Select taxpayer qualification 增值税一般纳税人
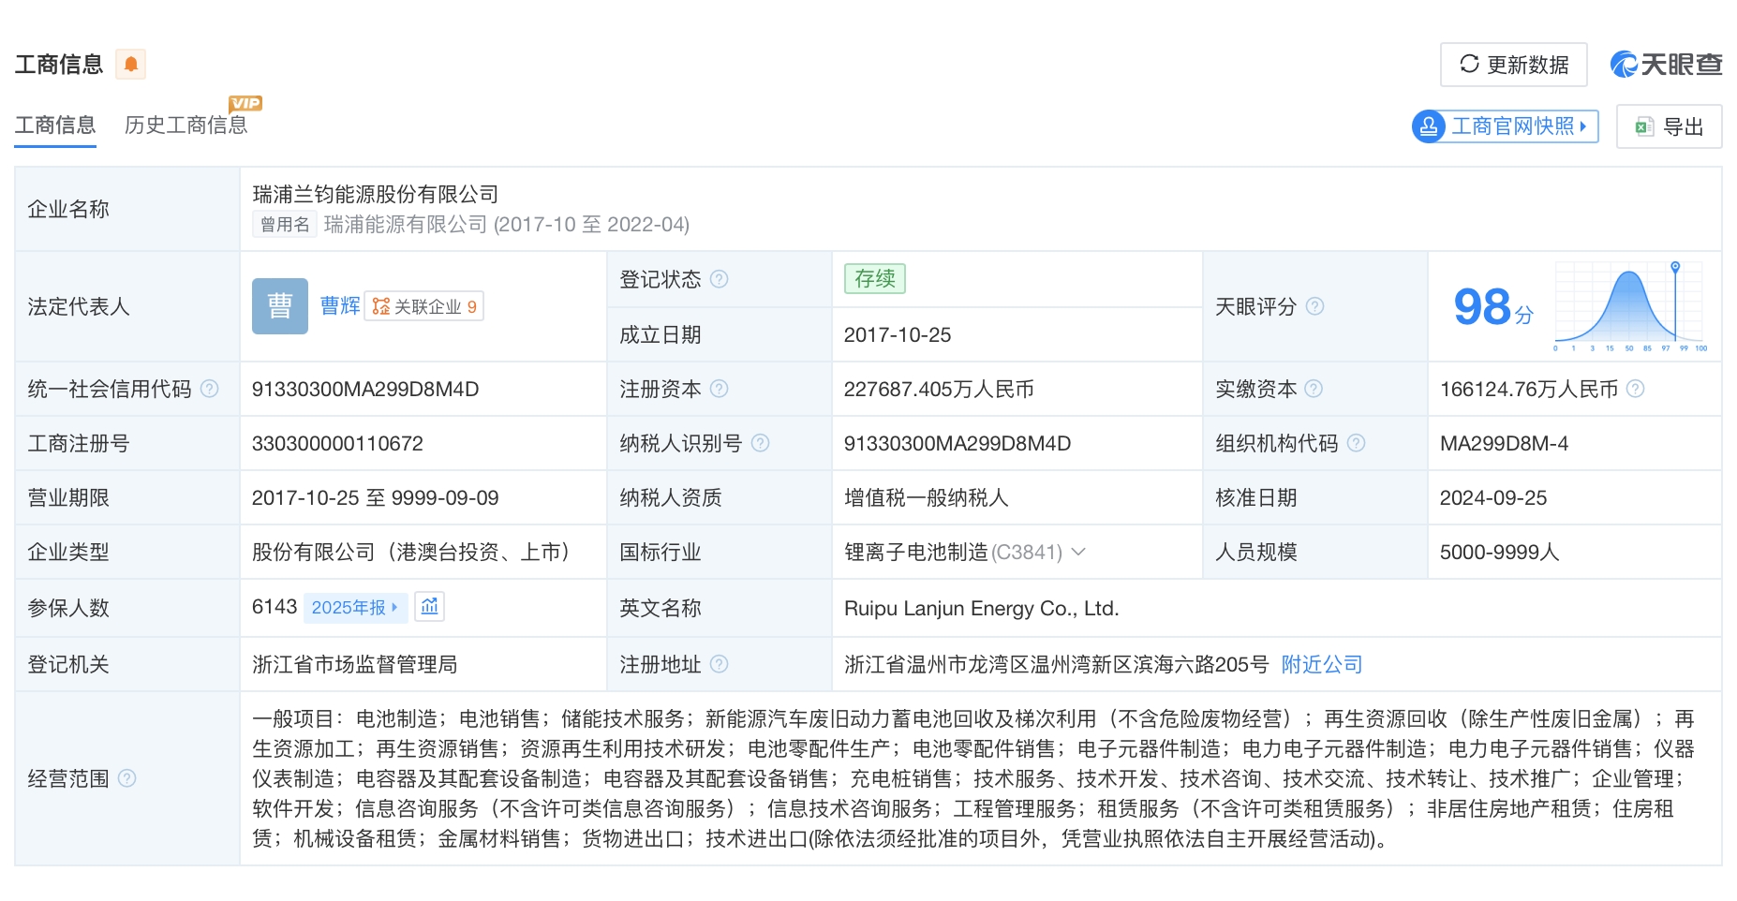 [x=926, y=497]
